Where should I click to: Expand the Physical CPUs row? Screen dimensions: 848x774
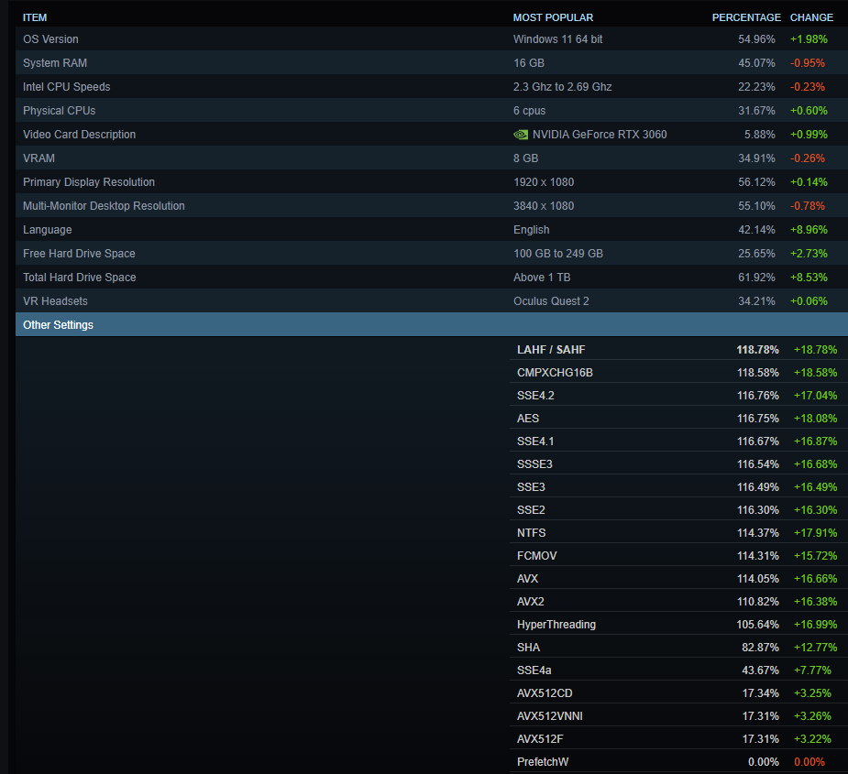[x=60, y=111]
